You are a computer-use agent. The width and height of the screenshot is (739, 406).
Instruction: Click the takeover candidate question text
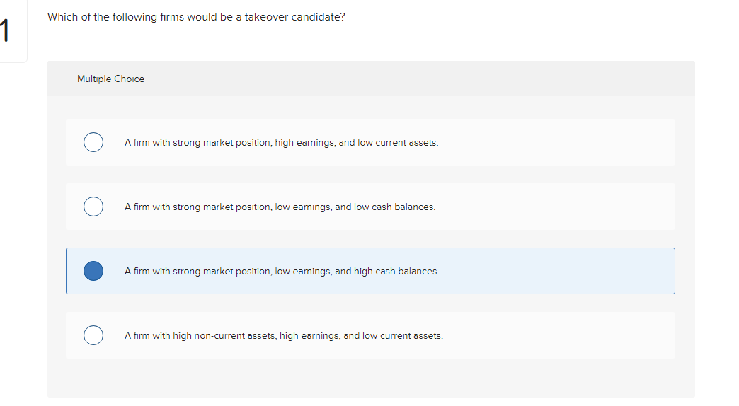[196, 17]
